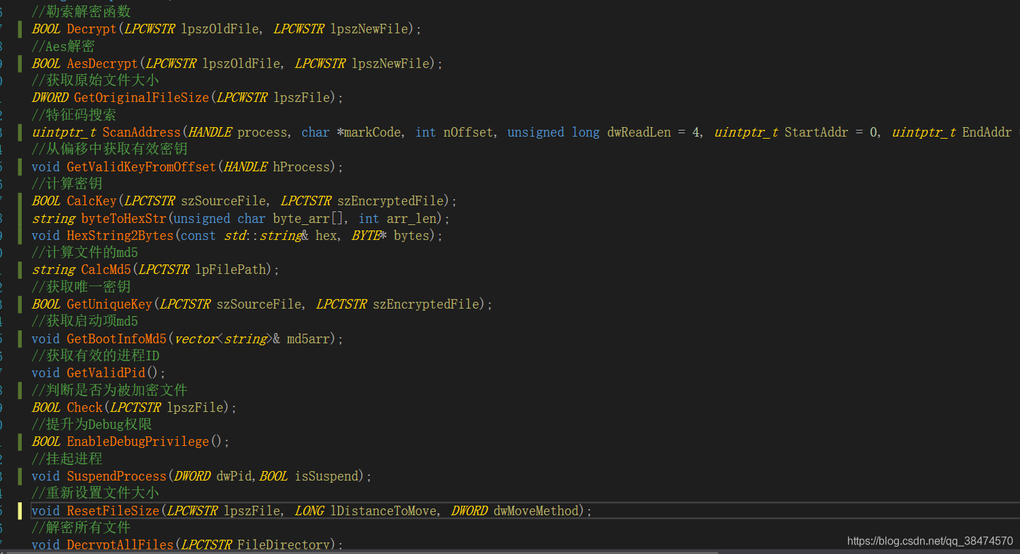This screenshot has width=1020, height=554.
Task: Click the comment //从偏移中获取有效密钥
Action: coord(109,149)
